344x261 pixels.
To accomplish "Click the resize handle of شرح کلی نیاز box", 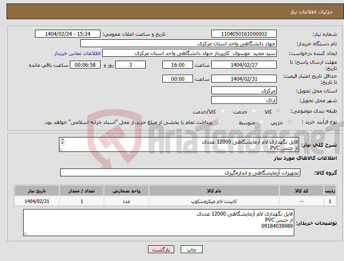I will [61, 150].
